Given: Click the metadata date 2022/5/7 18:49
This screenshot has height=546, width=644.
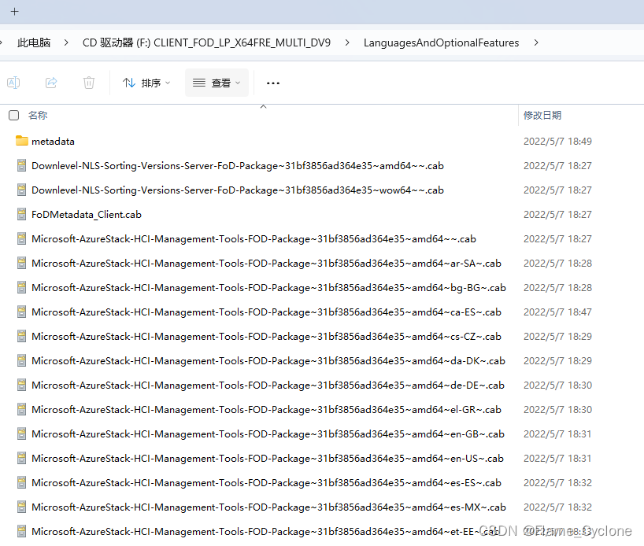Looking at the screenshot, I should (557, 142).
